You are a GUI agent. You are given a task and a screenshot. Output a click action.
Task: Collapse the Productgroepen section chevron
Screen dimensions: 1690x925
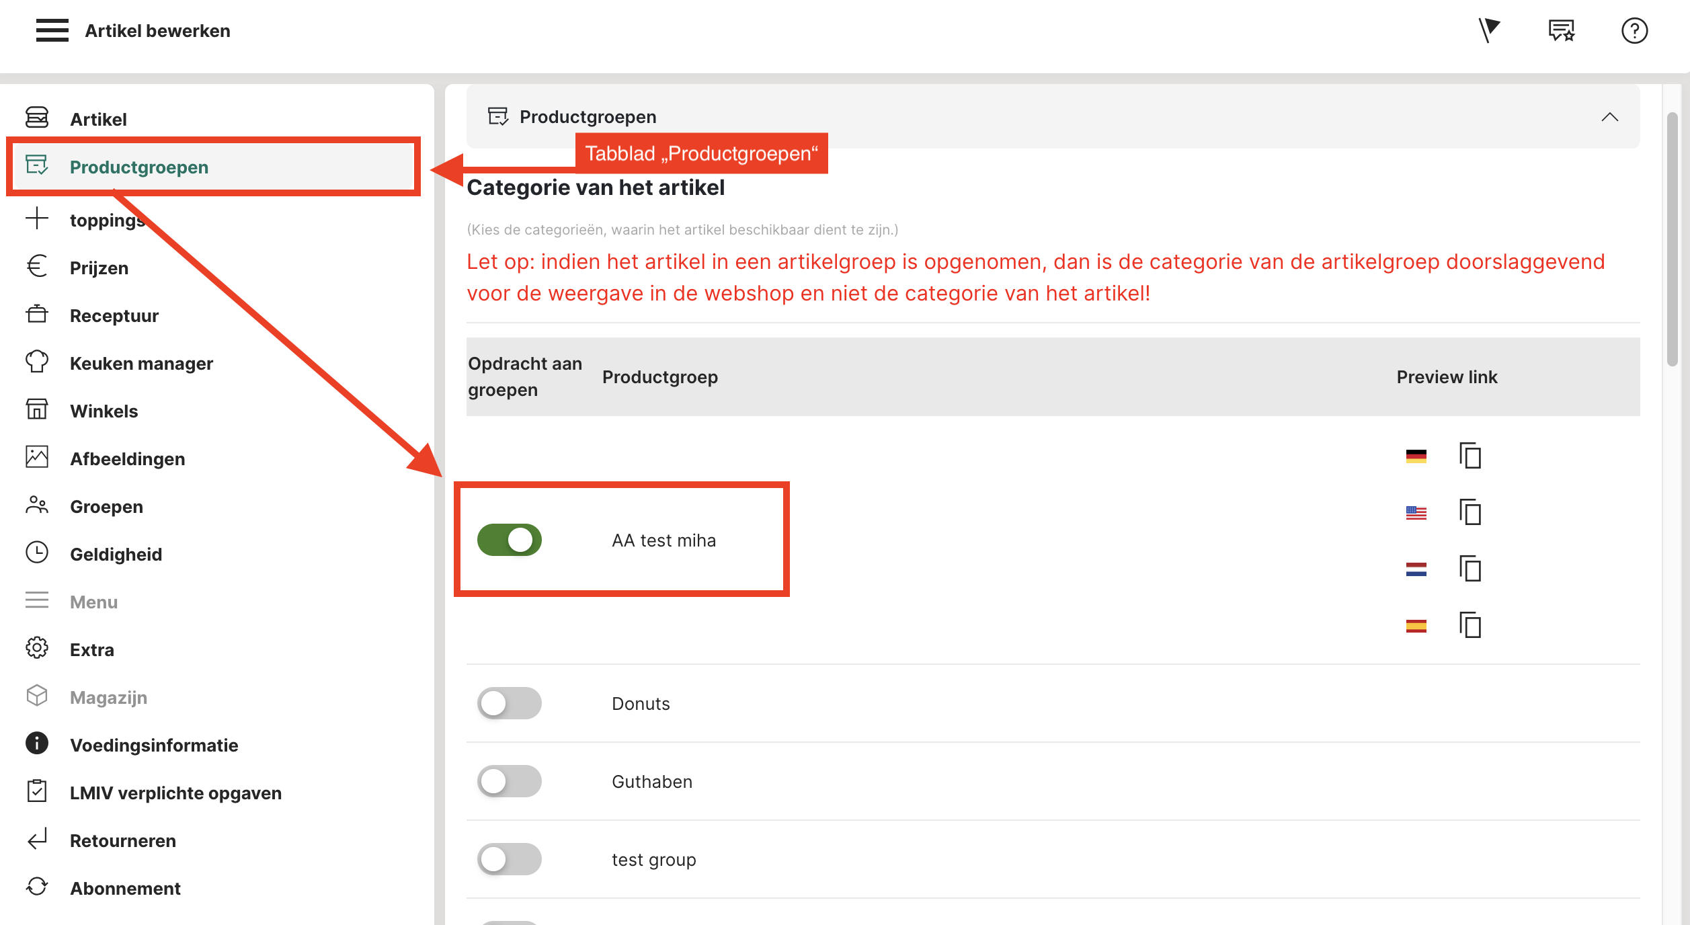pos(1609,117)
